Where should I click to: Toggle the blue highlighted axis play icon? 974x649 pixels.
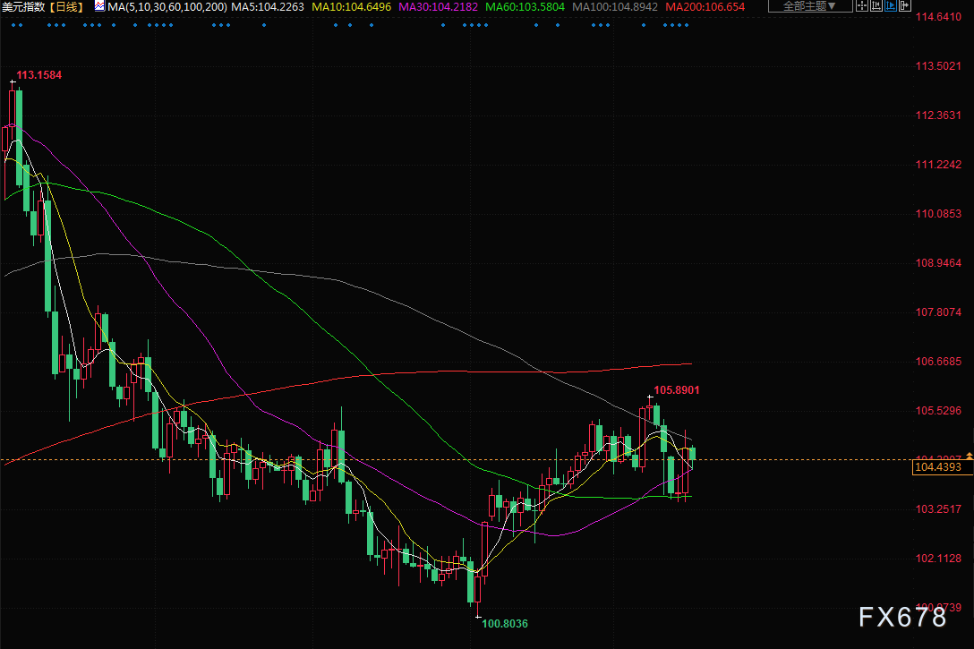pyautogui.click(x=891, y=6)
